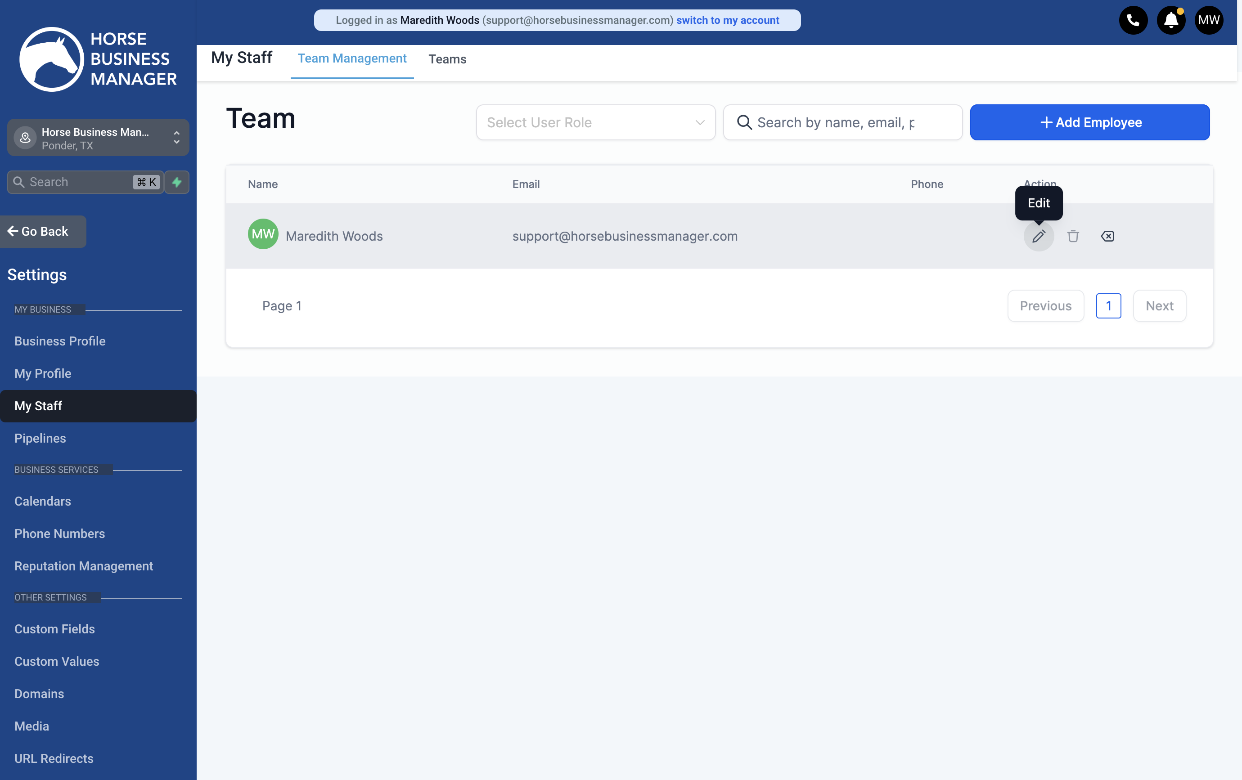The height and width of the screenshot is (780, 1242).
Task: Click the support@horsebusinessmanager.com email cell
Action: pyautogui.click(x=625, y=236)
